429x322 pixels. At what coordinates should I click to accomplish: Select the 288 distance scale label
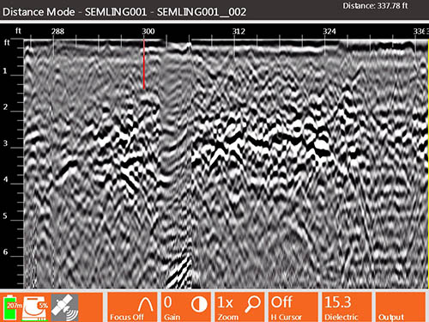[57, 31]
